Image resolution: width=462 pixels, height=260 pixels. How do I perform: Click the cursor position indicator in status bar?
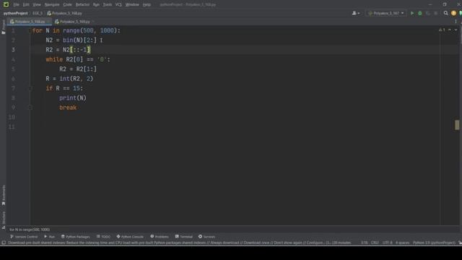(x=364, y=243)
